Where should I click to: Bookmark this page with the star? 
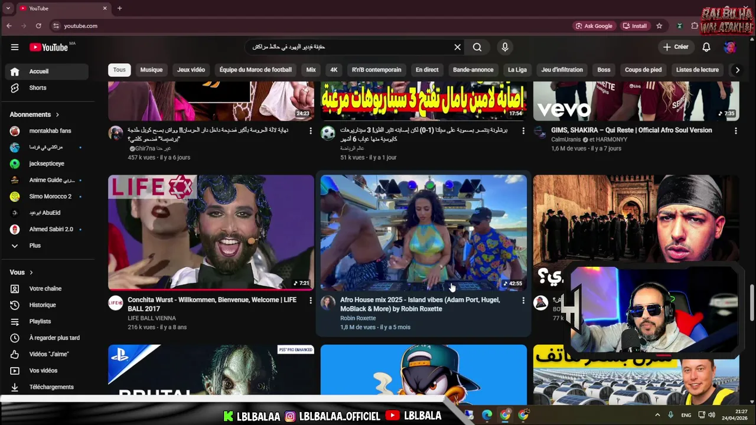click(x=659, y=26)
